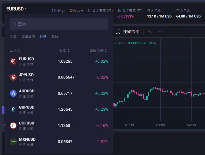Click the EURUSD euro coin icon
205x155 pixels.
13,61
